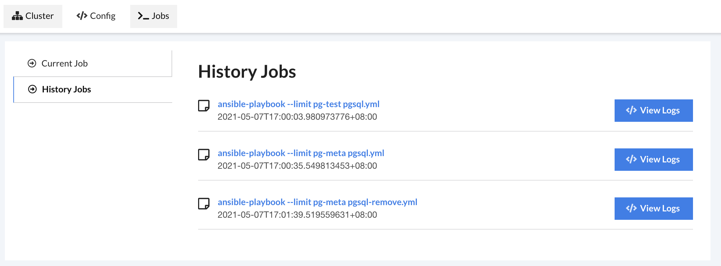Click the note icon for pg-test pgsql.yml job

click(204, 106)
